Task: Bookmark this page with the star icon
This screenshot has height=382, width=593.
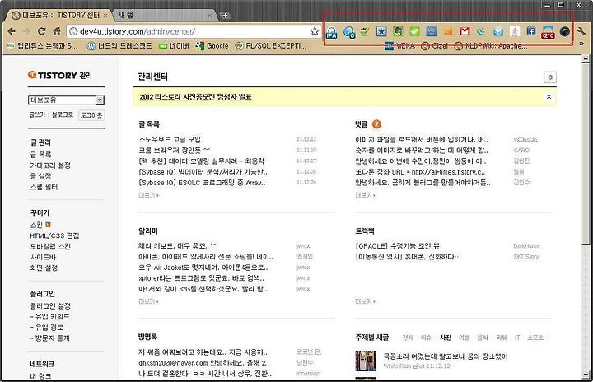Action: click(315, 31)
